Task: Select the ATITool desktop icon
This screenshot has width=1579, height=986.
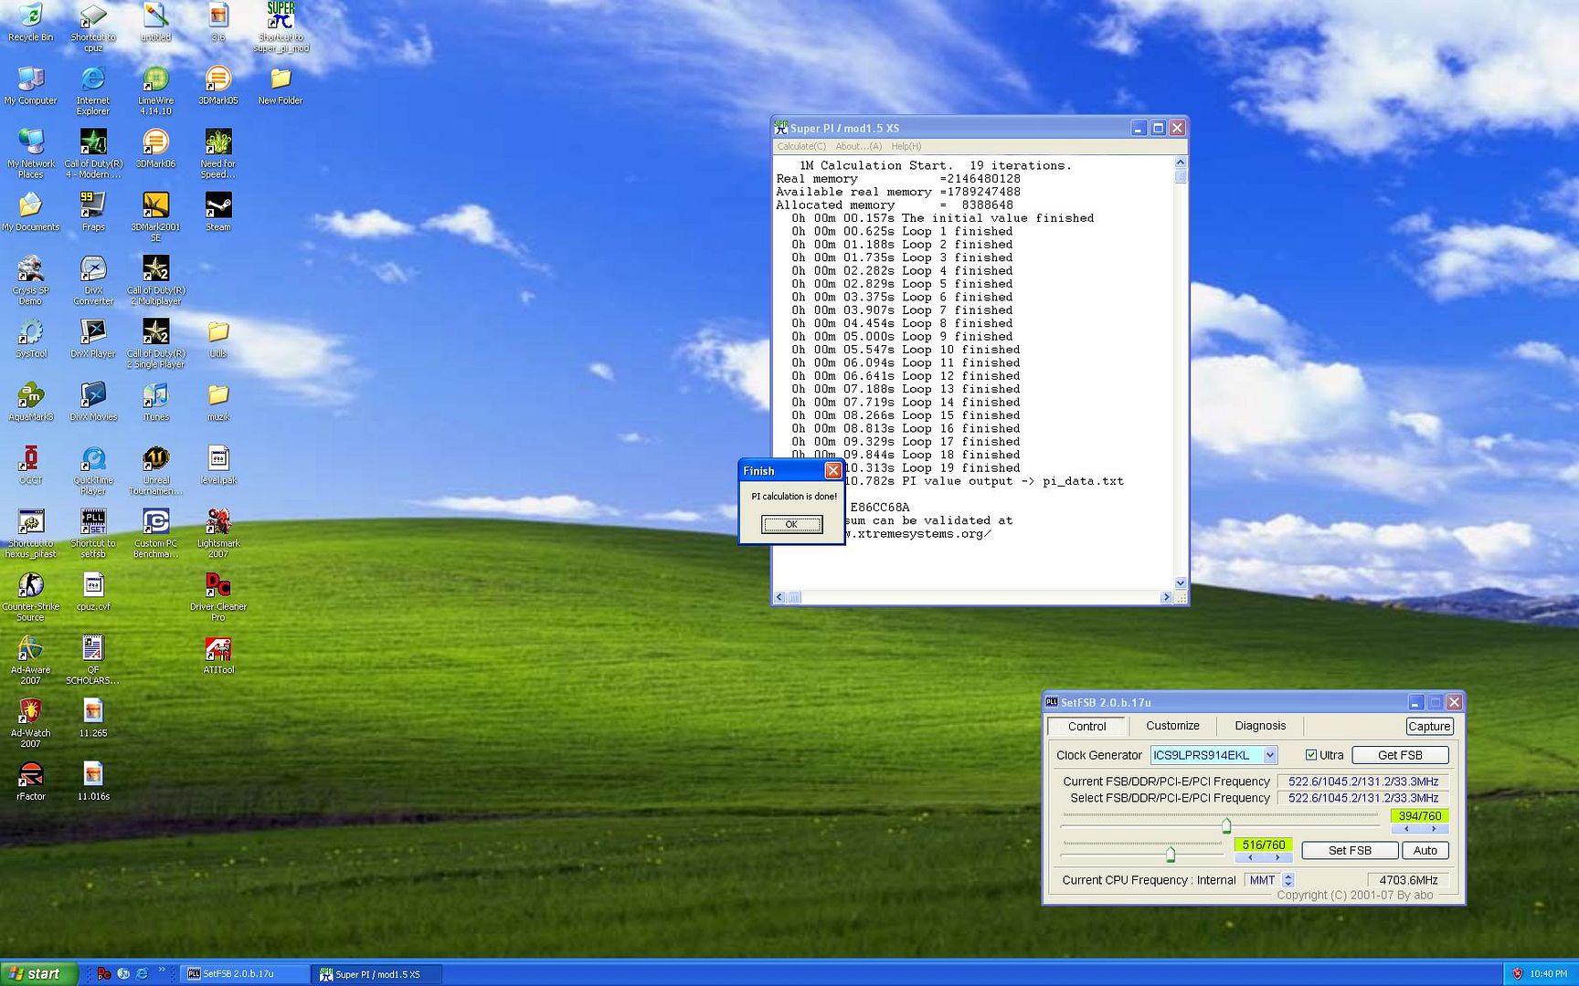Action: point(217,655)
